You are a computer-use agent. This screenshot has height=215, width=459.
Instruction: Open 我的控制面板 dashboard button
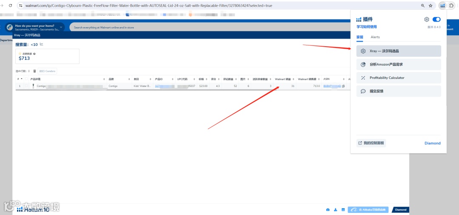point(371,143)
